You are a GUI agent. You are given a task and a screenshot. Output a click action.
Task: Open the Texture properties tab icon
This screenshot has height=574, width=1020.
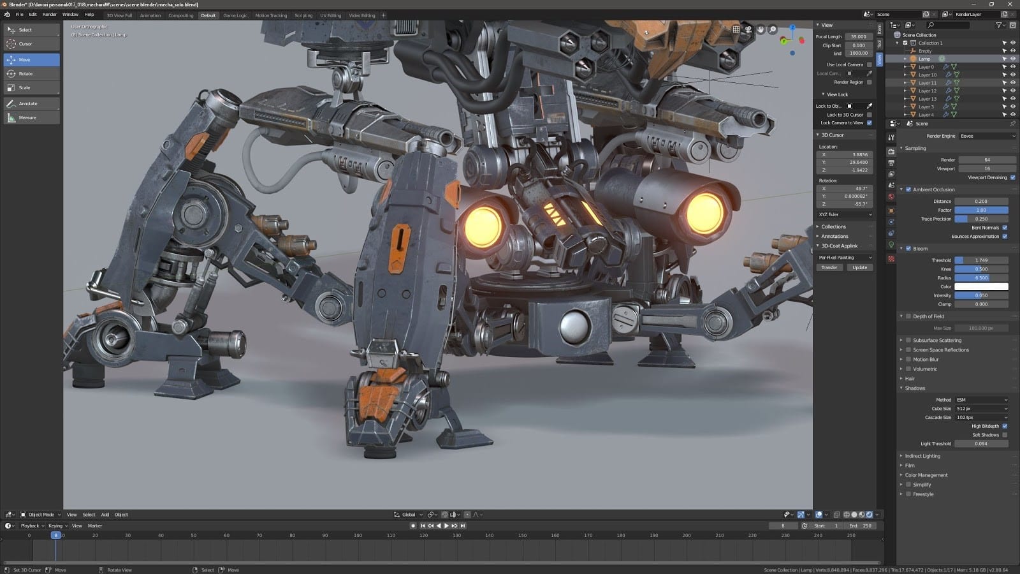point(891,259)
